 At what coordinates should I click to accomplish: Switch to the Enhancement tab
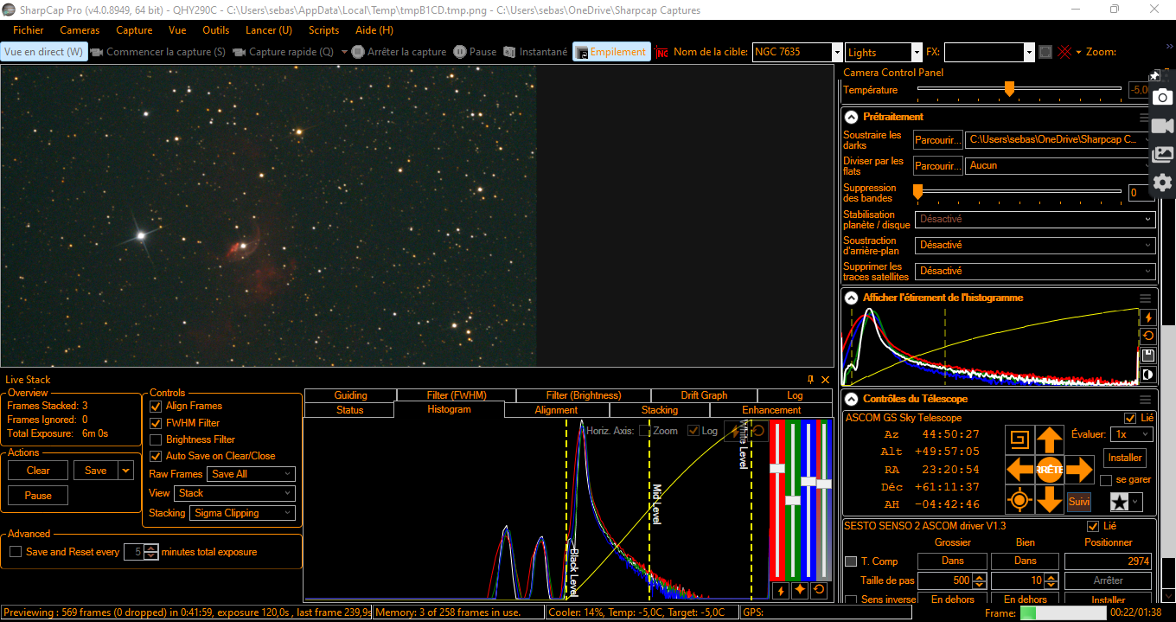coord(771,410)
